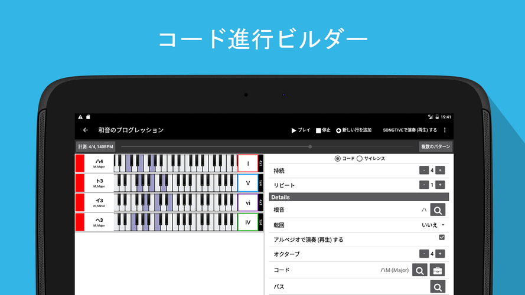The width and height of the screenshot is (525, 295).
Task: Click piano keyboard of ト3 row
Action: [176, 183]
